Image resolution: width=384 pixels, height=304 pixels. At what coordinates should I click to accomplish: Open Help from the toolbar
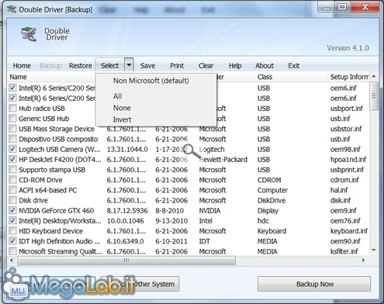235,66
